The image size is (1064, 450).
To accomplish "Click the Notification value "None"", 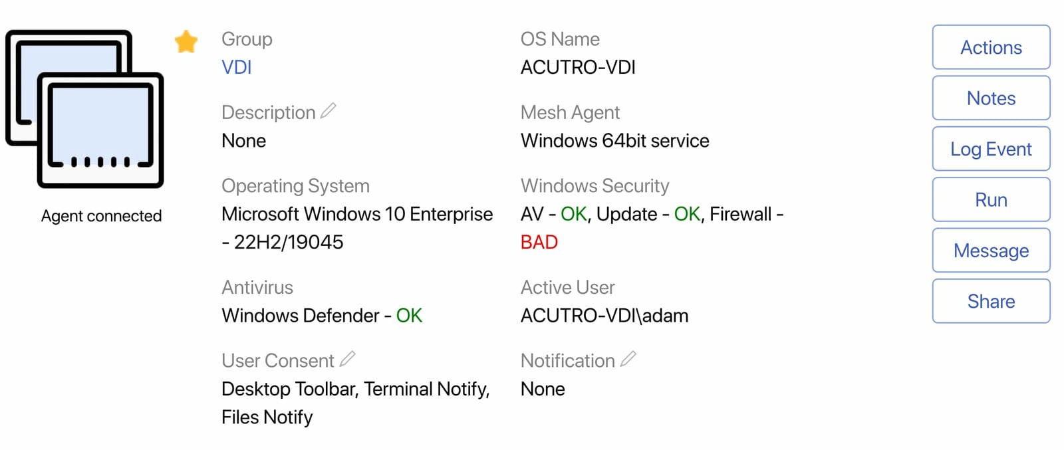I will pyautogui.click(x=543, y=389).
